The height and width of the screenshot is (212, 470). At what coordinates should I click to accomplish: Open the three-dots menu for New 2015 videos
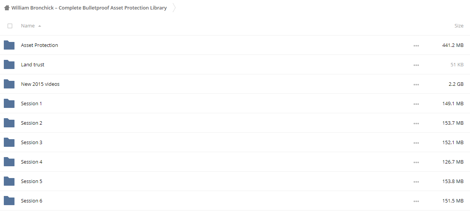(416, 85)
